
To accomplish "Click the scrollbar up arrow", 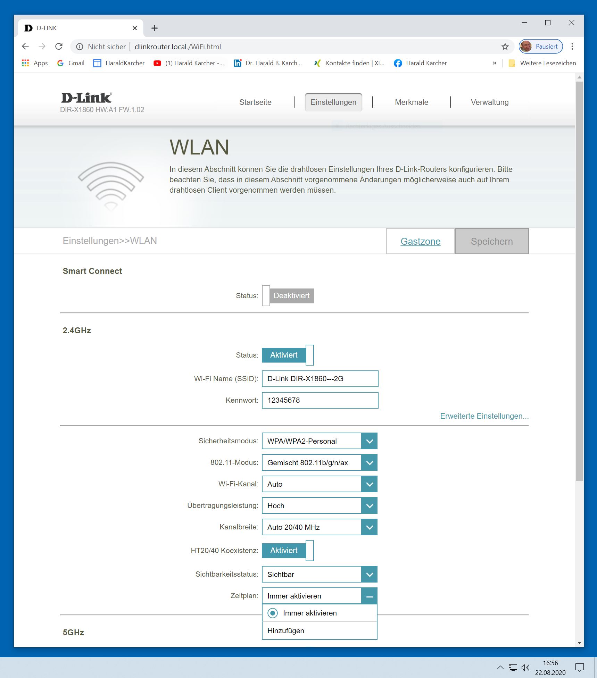I will (579, 77).
